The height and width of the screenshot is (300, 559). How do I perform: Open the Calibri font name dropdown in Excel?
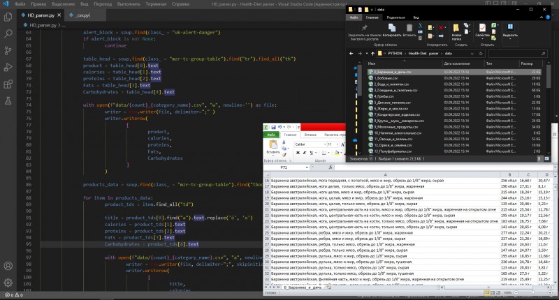tap(325, 144)
